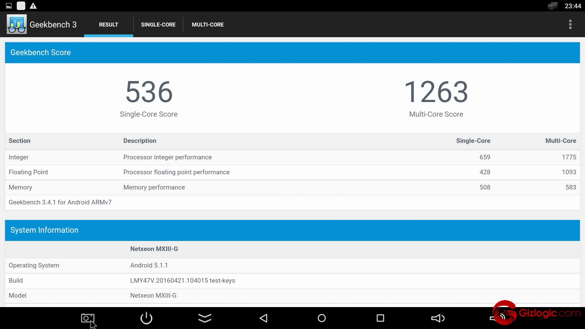
Task: Tap the power button icon
Action: [x=146, y=318]
